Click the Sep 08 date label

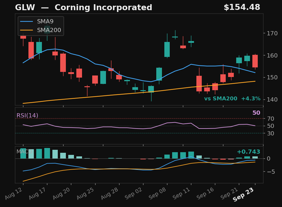pyautogui.click(x=158, y=193)
